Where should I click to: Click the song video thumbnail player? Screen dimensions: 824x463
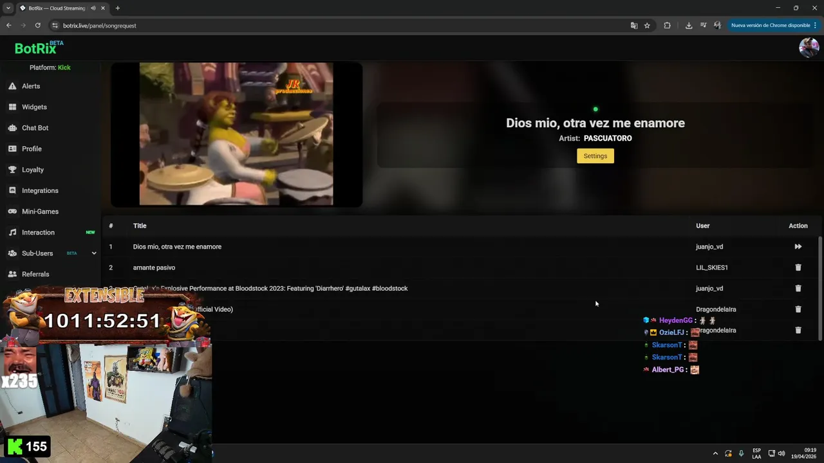(236, 134)
